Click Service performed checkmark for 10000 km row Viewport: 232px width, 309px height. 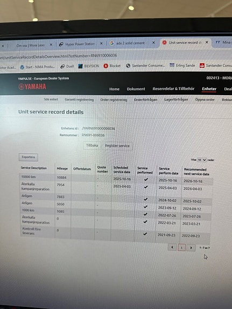click(x=146, y=179)
